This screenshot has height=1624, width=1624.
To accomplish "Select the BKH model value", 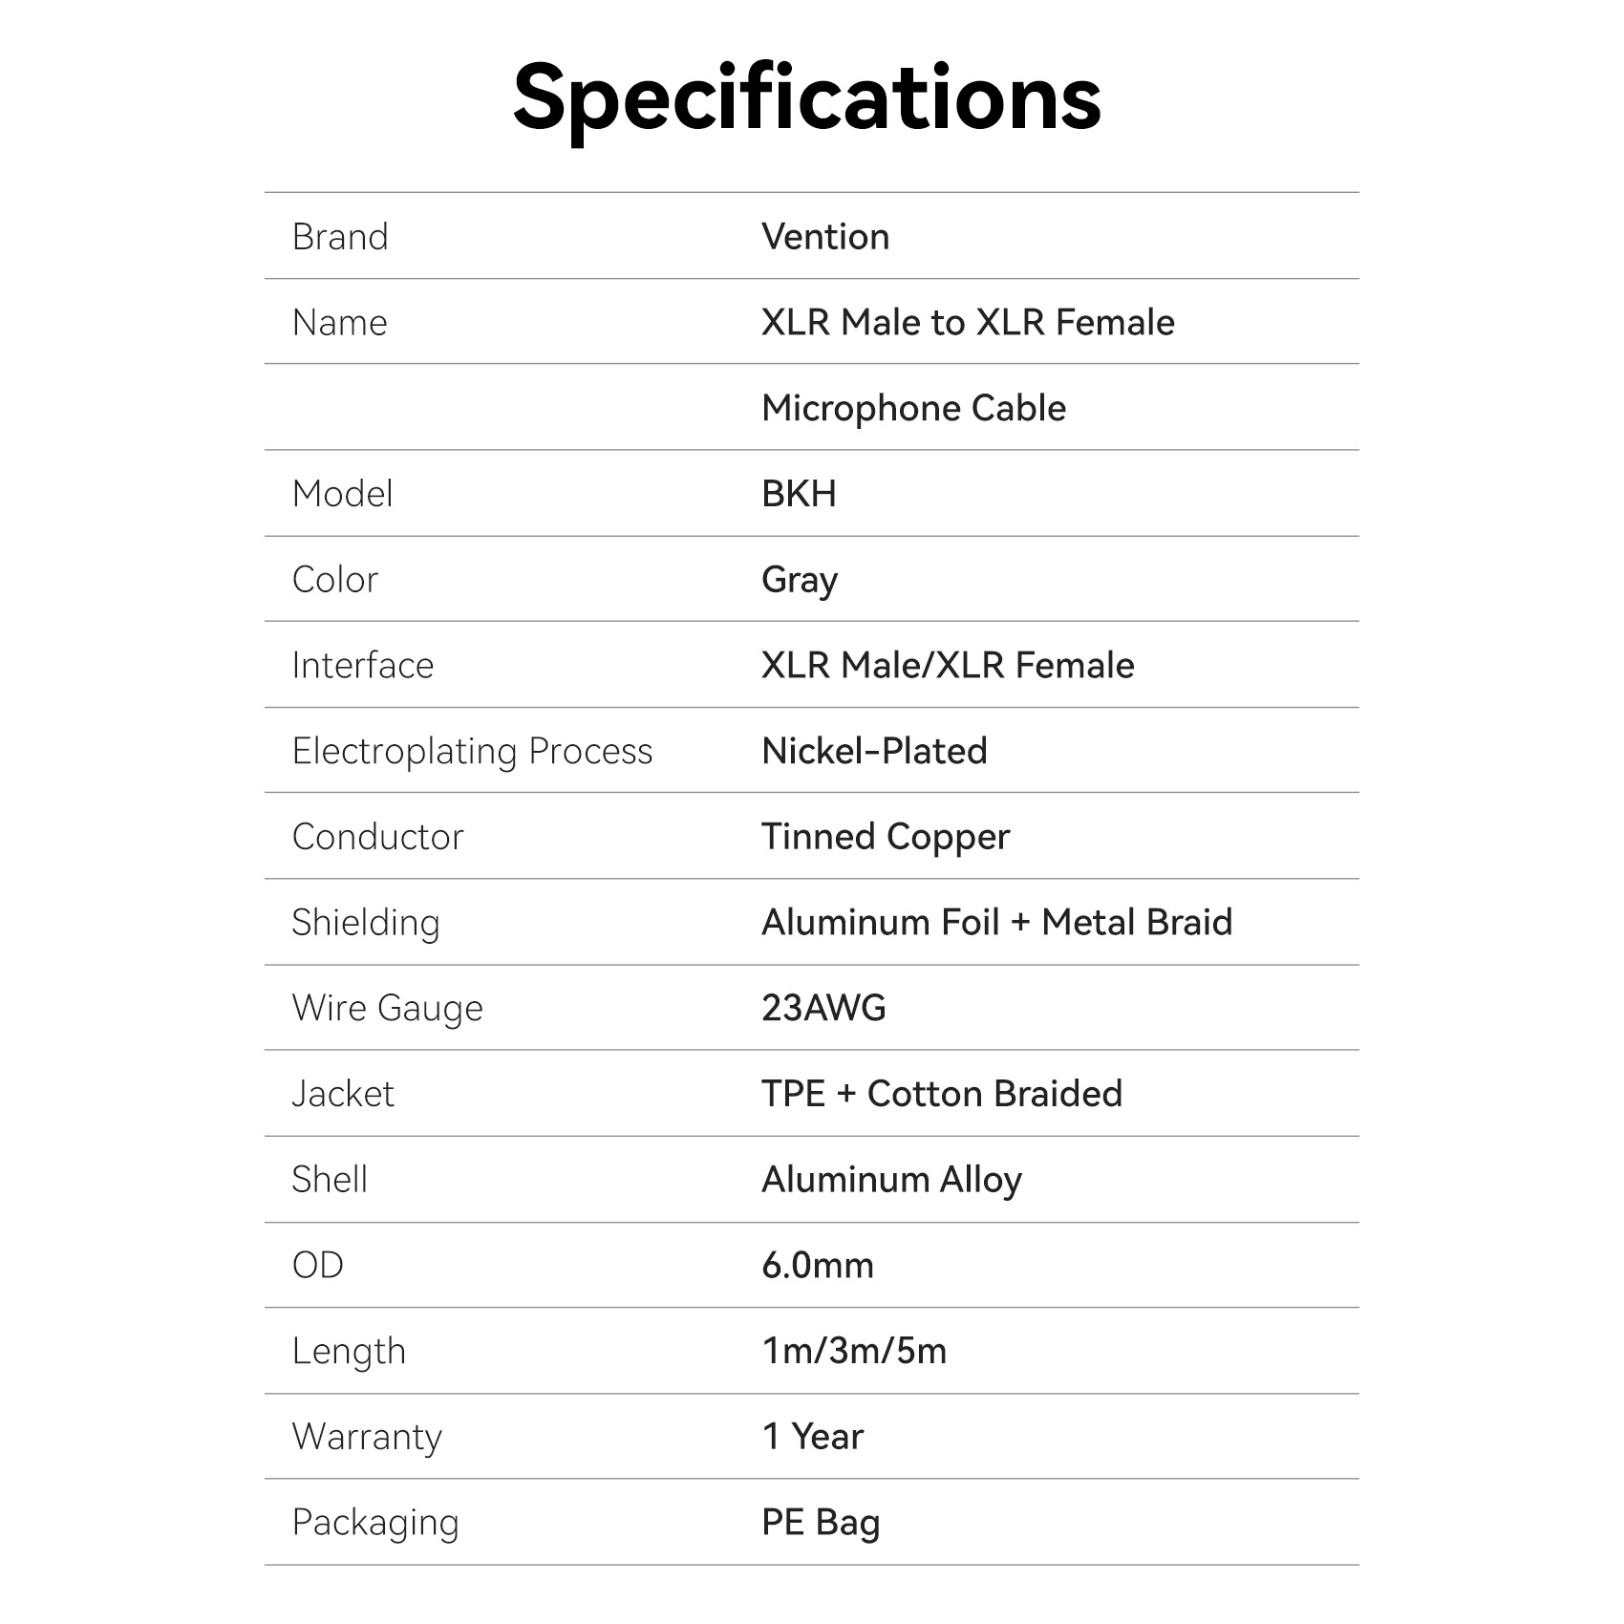I will [799, 494].
